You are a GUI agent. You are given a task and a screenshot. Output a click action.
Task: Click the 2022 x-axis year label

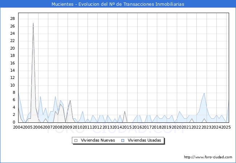click(196, 127)
